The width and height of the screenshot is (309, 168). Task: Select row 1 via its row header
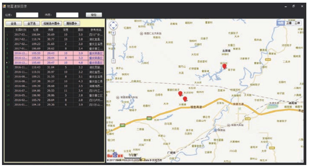[9, 35]
